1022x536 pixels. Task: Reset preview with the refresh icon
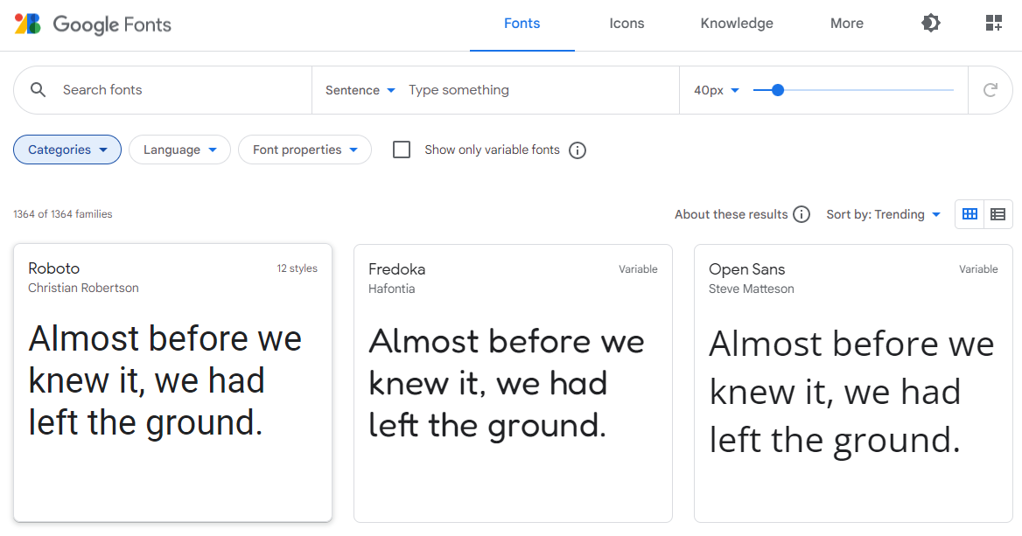pos(990,90)
